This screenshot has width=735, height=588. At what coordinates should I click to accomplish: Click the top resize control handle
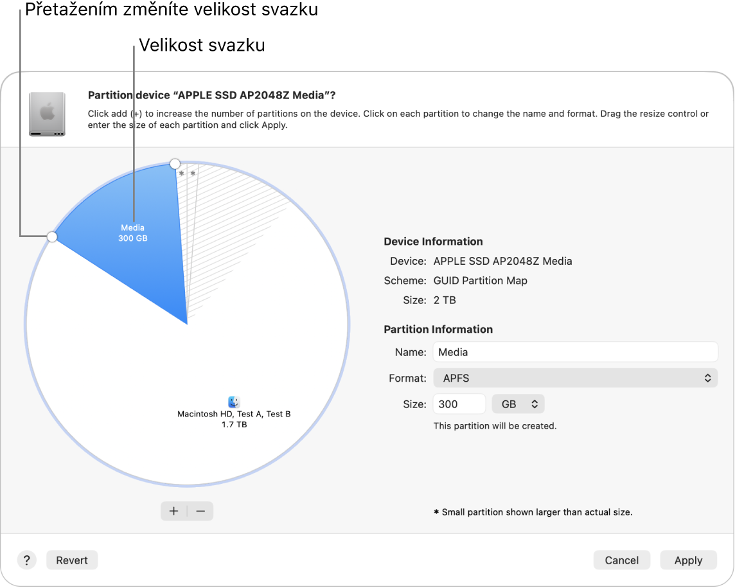(x=174, y=164)
